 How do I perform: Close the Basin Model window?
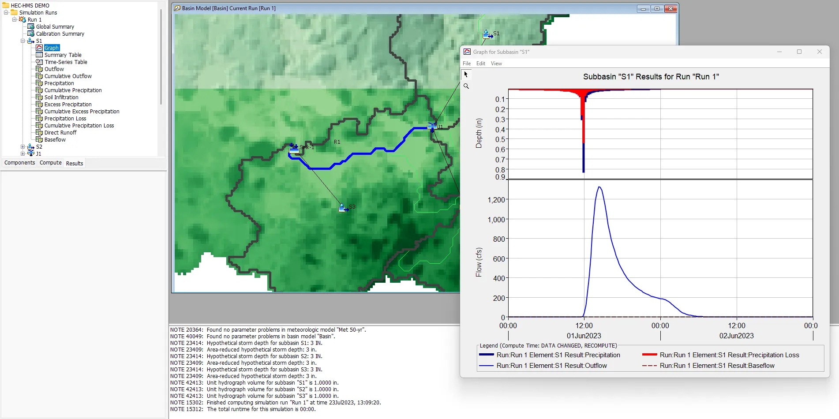point(670,8)
